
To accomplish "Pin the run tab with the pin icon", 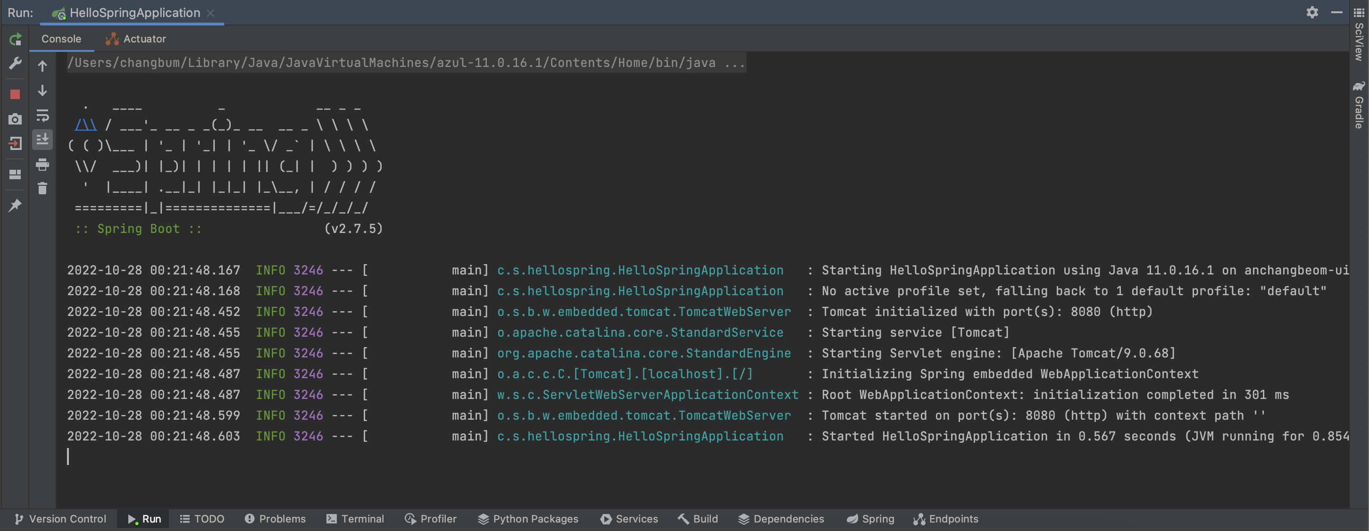I will [x=16, y=205].
